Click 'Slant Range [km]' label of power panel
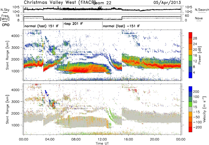Screen dimensions: 209x145 (7, 55)
